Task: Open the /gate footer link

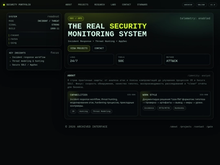Action: click(x=209, y=127)
